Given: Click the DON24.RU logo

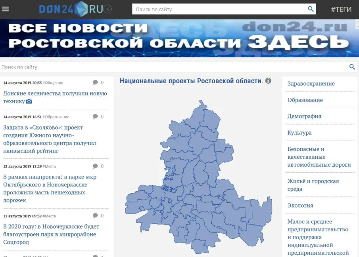Looking at the screenshot, I should 71,9.
